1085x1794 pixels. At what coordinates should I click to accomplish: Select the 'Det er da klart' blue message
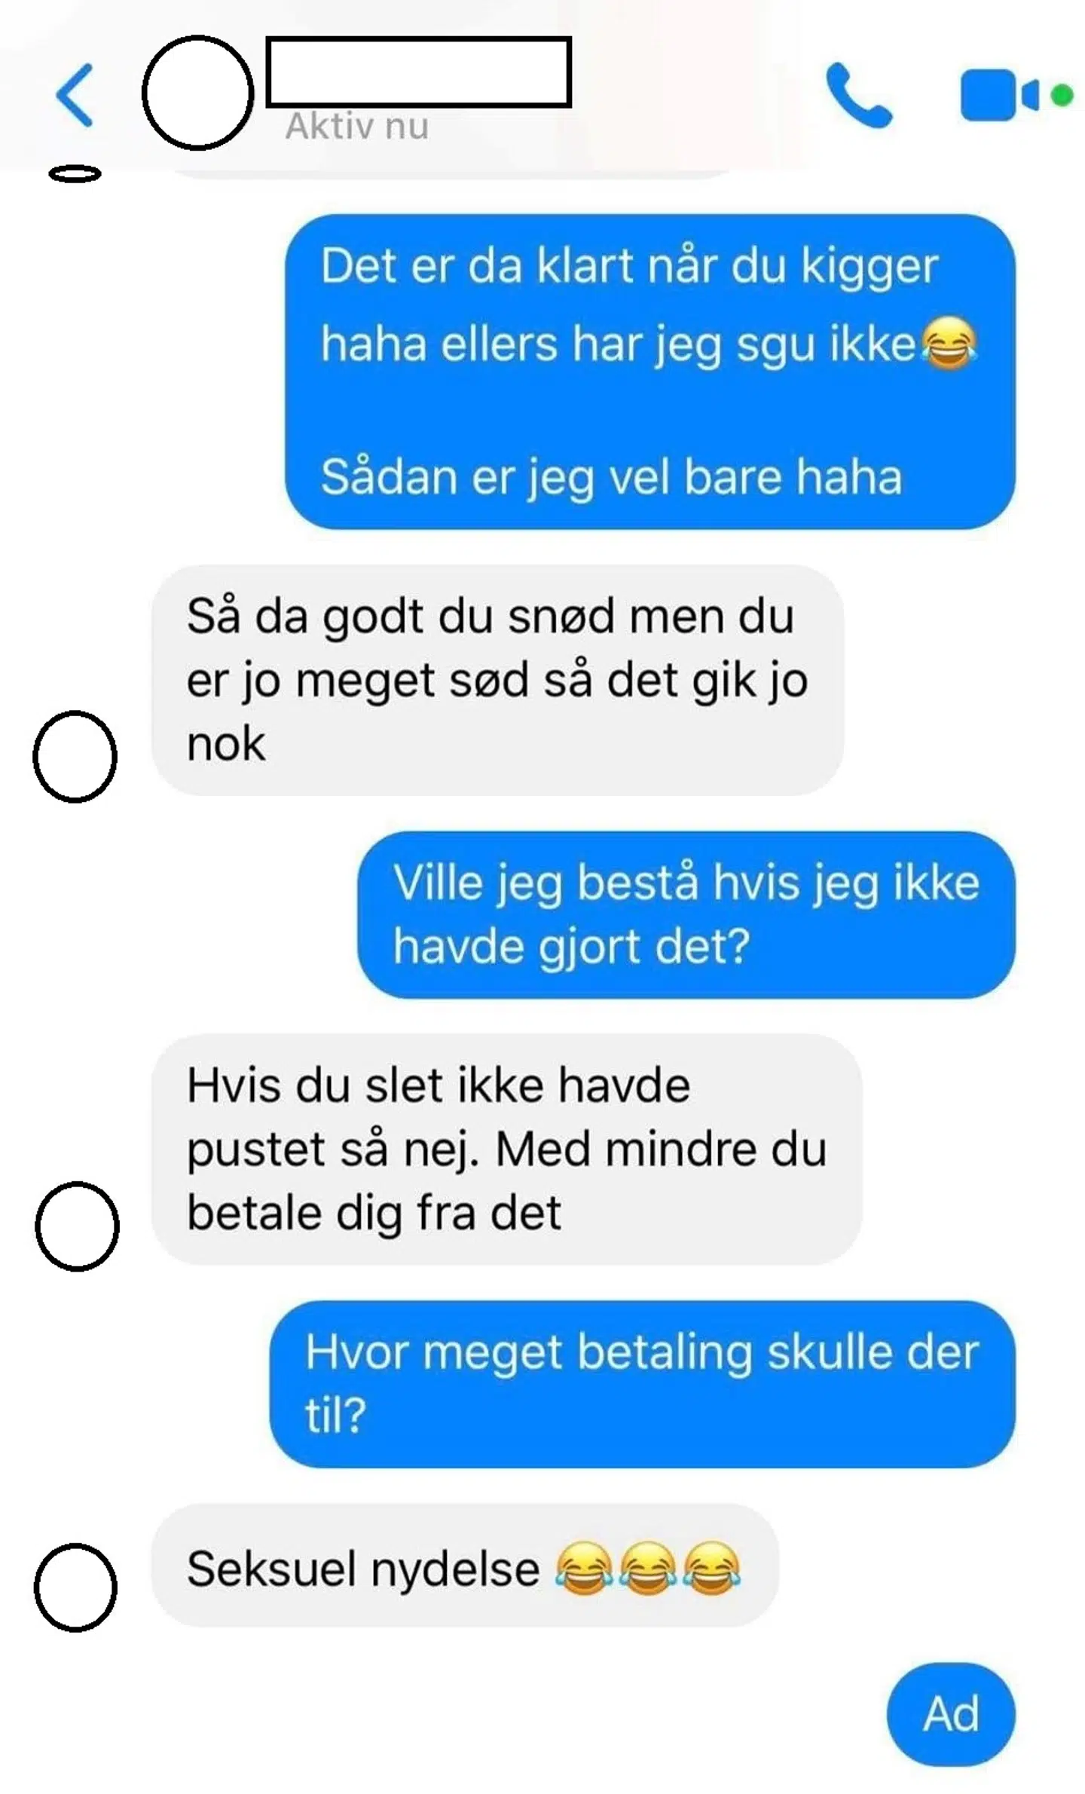649,372
